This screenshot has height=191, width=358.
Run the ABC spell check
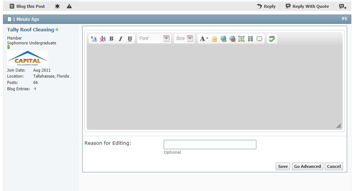click(x=272, y=39)
